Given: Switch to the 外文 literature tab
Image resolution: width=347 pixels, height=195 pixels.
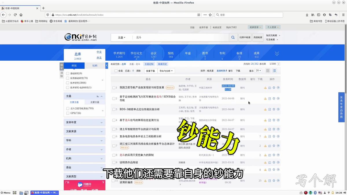Looking at the screenshot, I should [x=99, y=57].
